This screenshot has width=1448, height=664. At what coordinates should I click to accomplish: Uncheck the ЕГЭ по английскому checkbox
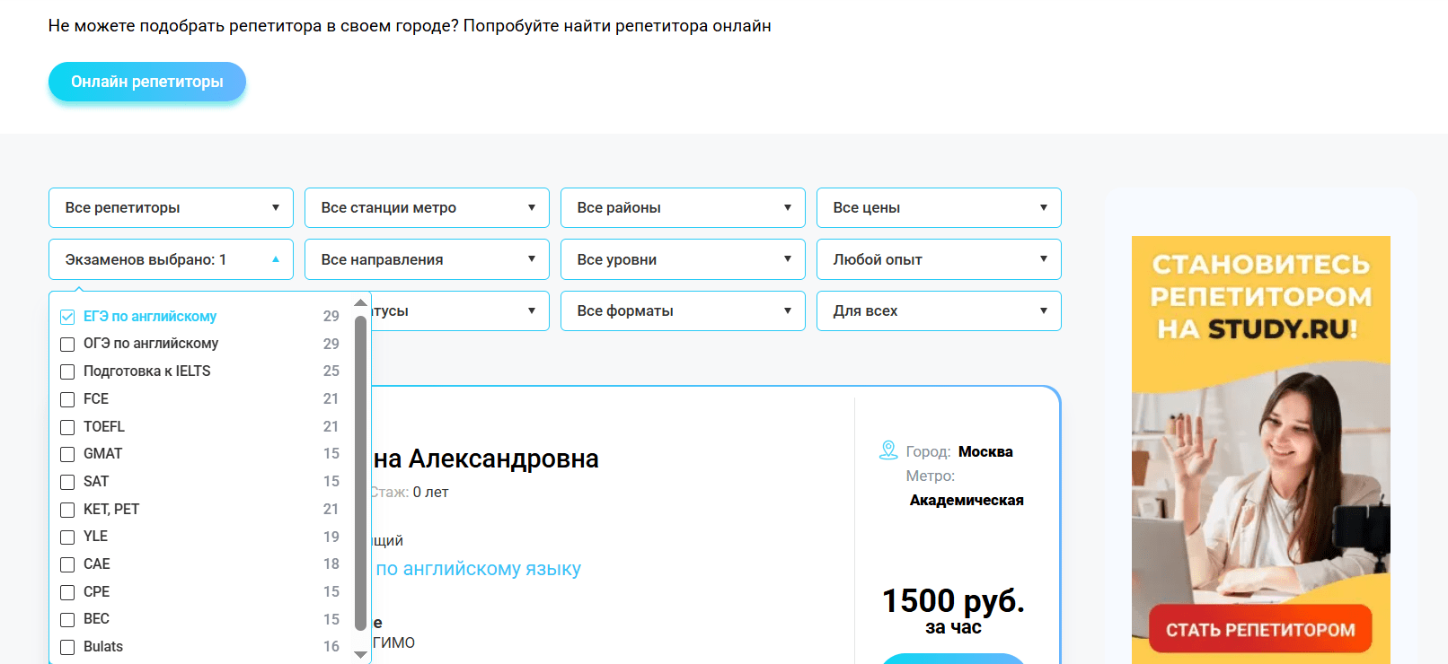pos(67,317)
